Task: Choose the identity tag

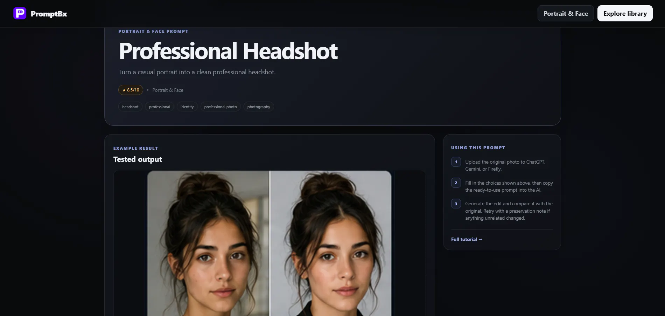Action: click(x=187, y=107)
